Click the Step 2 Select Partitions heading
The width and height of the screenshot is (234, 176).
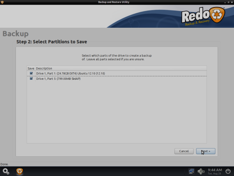(x=51, y=41)
